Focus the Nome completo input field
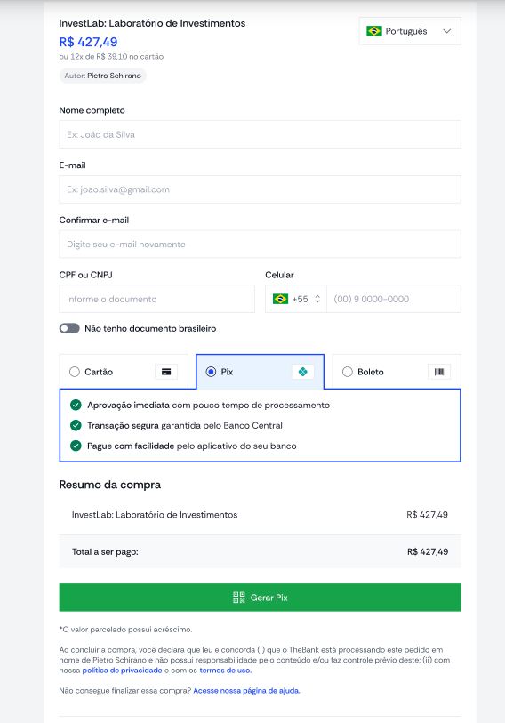The height and width of the screenshot is (723, 505). click(x=260, y=134)
